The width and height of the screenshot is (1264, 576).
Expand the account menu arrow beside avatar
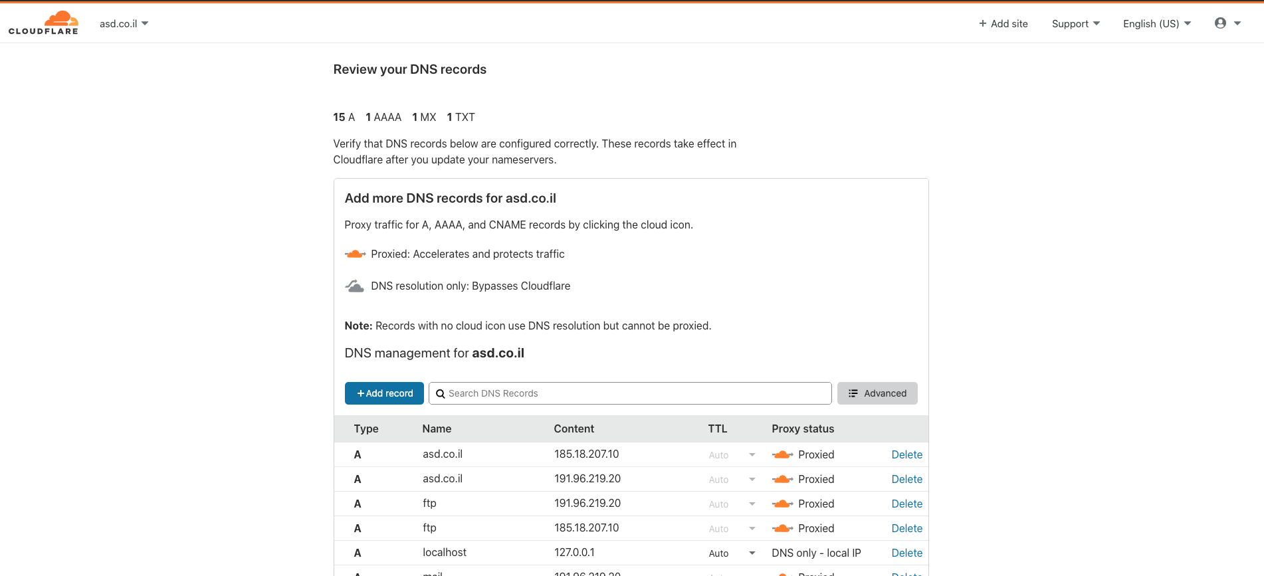click(1237, 23)
